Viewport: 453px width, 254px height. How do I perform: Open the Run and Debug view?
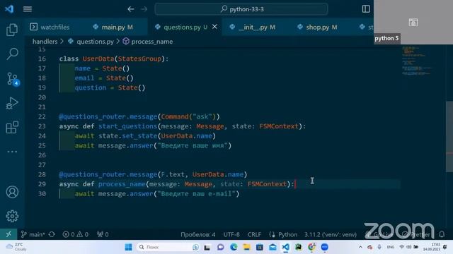(x=12, y=103)
